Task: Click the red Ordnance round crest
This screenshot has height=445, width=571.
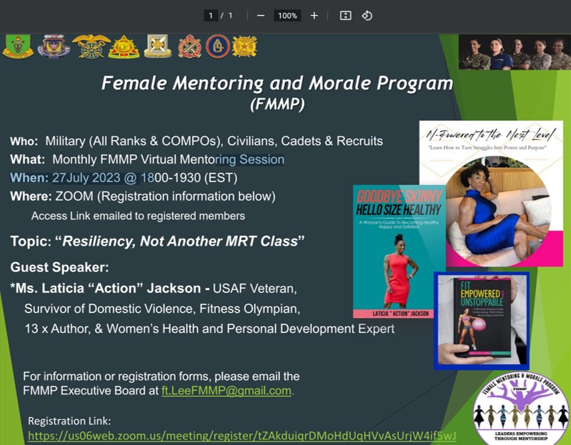Action: (x=189, y=46)
